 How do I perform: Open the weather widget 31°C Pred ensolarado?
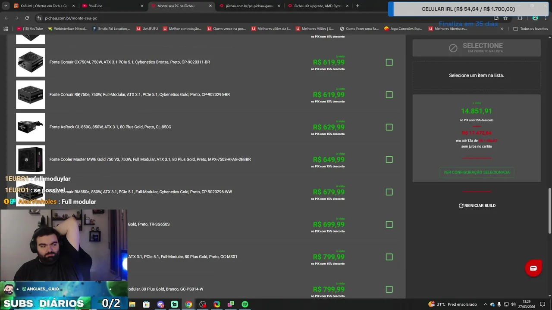pos(452,304)
